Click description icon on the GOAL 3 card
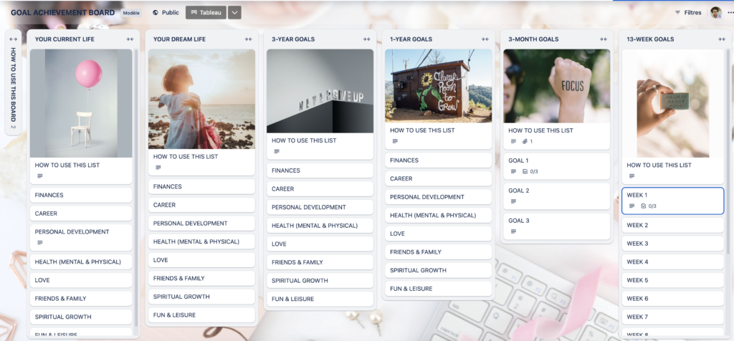 point(513,231)
